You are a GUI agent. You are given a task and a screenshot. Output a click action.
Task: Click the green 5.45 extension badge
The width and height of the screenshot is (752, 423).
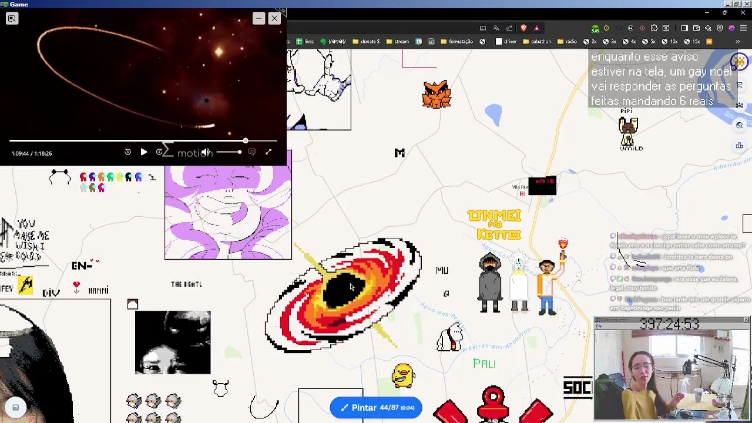(x=595, y=29)
